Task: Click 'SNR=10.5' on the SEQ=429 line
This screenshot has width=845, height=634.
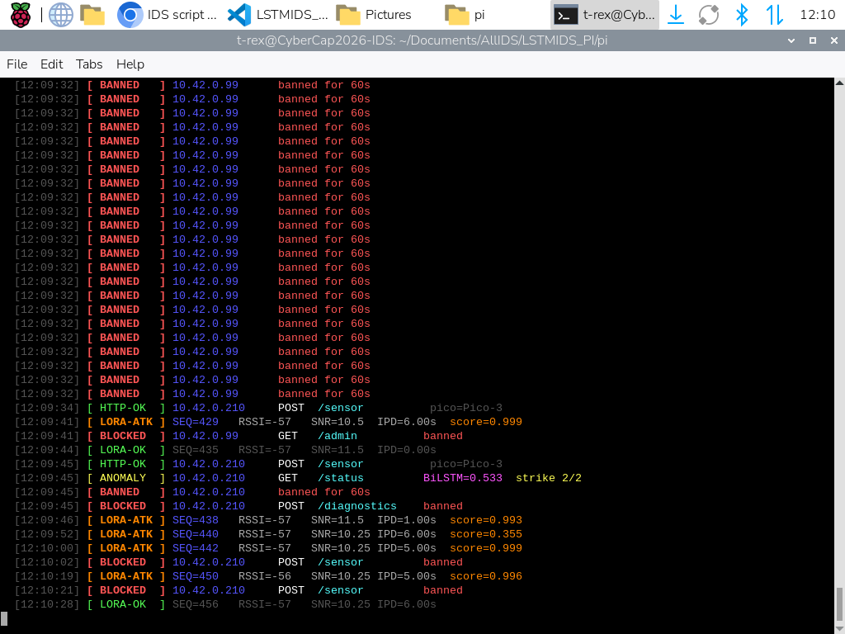Action: (x=338, y=422)
